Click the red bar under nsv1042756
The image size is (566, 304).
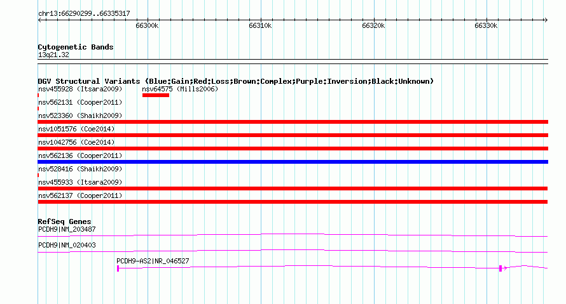(x=293, y=149)
